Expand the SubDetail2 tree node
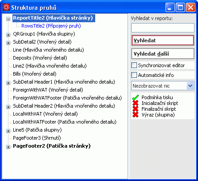The image size is (198, 181). pyautogui.click(x=8, y=43)
